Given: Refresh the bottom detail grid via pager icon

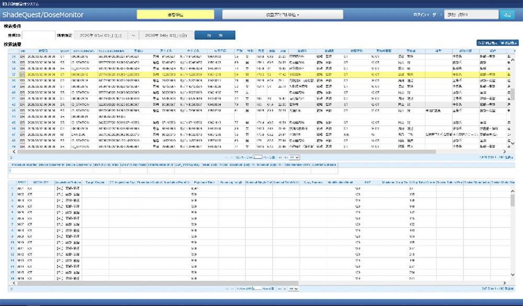Looking at the screenshot, I should click(12, 289).
